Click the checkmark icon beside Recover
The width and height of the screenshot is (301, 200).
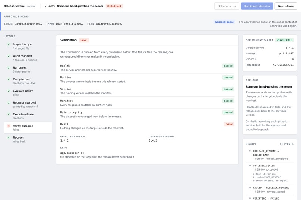coord(9,137)
